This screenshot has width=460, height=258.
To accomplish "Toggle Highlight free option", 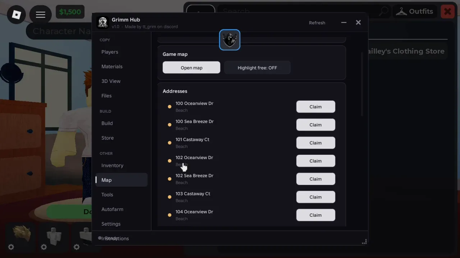I will pyautogui.click(x=257, y=68).
